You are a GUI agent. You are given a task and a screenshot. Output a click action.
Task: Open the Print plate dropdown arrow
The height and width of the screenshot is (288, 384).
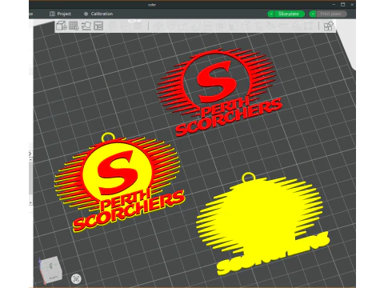point(313,14)
